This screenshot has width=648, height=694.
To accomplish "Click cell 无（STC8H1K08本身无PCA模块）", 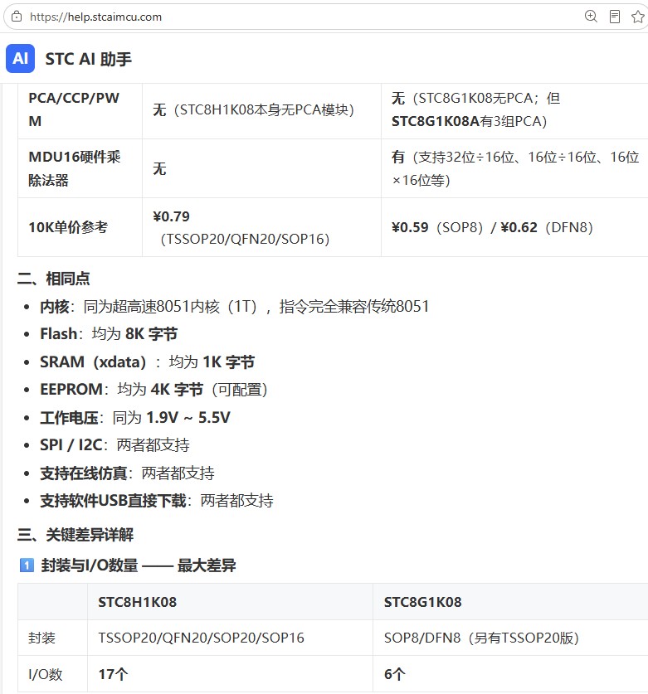I will pyautogui.click(x=261, y=109).
